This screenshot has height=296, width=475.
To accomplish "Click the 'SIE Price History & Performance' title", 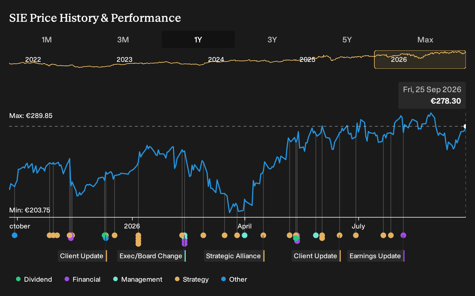I will click(x=95, y=18).
